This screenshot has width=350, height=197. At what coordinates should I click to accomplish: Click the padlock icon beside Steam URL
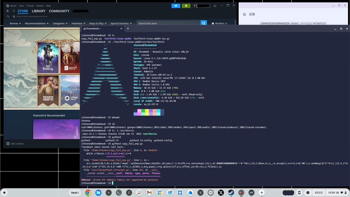(x=14, y=17)
